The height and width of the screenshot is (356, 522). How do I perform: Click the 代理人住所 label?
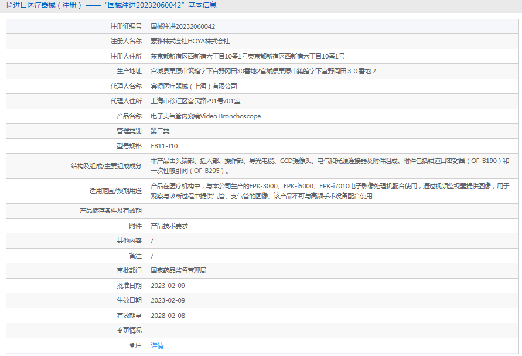point(126,101)
